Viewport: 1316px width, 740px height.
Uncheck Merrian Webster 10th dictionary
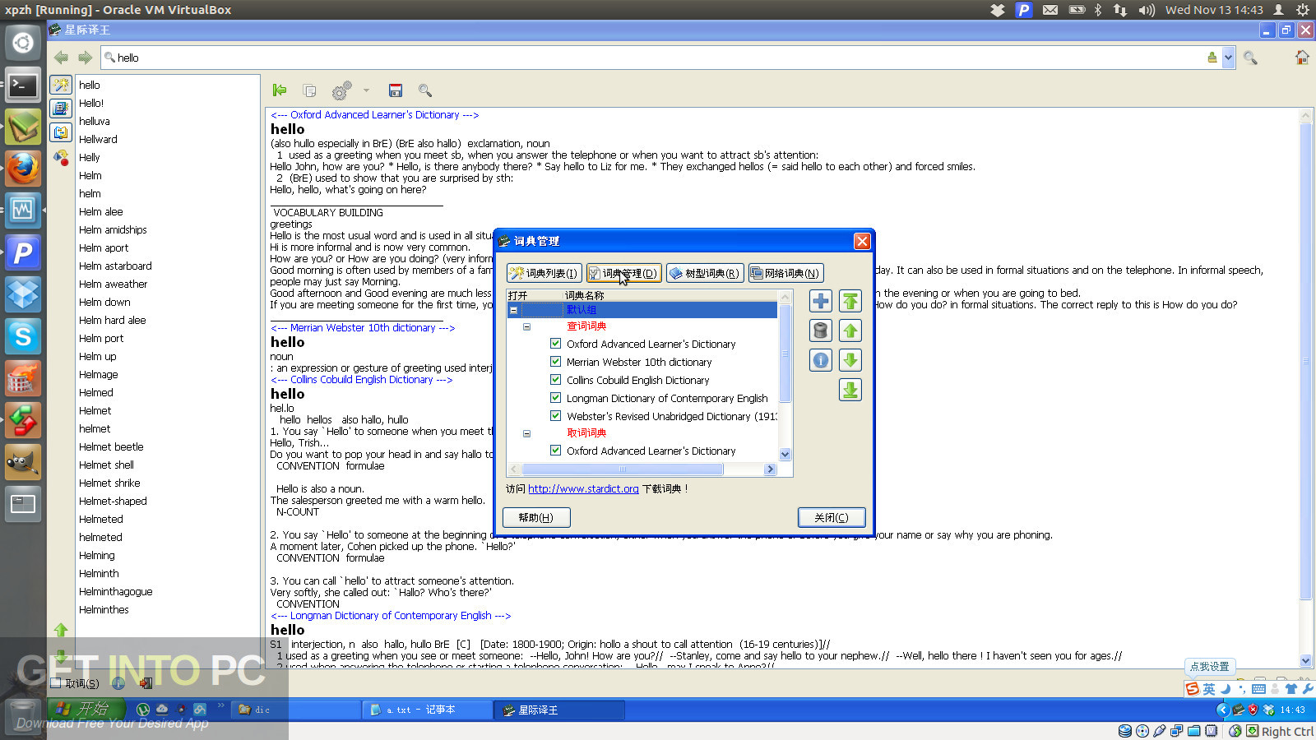tap(555, 362)
